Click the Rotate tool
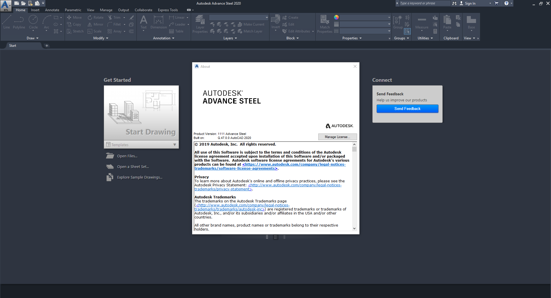This screenshot has height=298, width=551. coord(96,18)
